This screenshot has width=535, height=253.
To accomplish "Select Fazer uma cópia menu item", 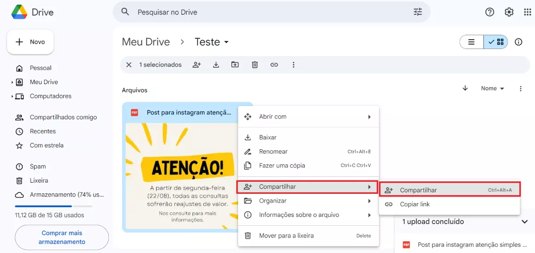I will point(309,165).
